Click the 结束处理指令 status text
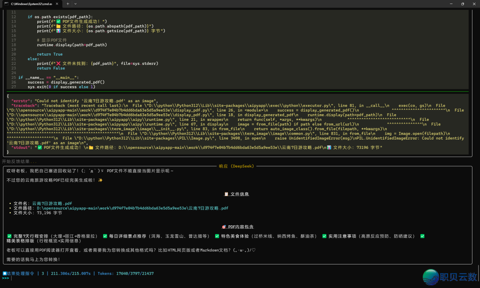 coord(20,273)
